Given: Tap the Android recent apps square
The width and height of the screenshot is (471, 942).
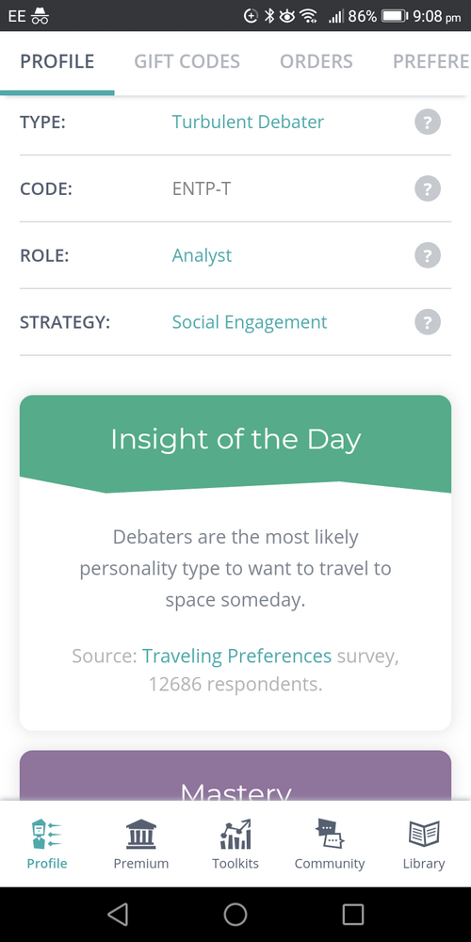Looking at the screenshot, I should point(353,915).
